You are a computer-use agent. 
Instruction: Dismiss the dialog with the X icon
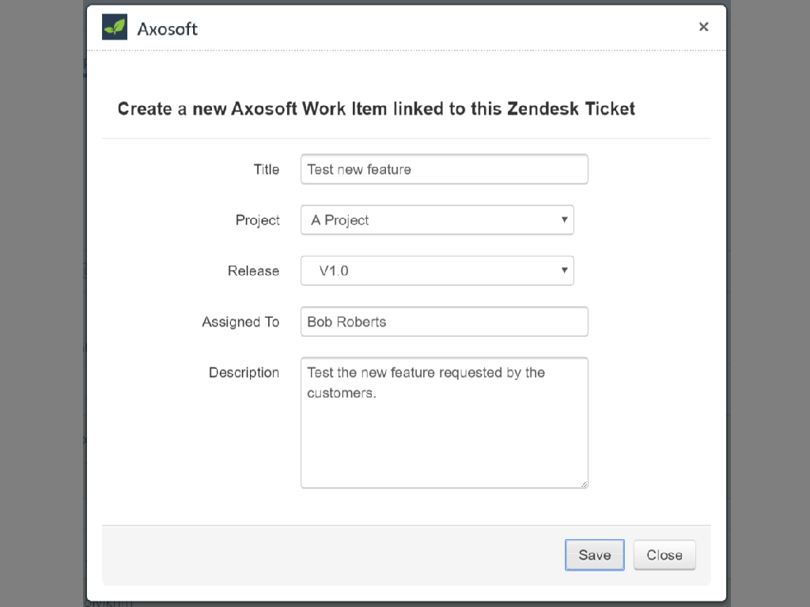[703, 27]
